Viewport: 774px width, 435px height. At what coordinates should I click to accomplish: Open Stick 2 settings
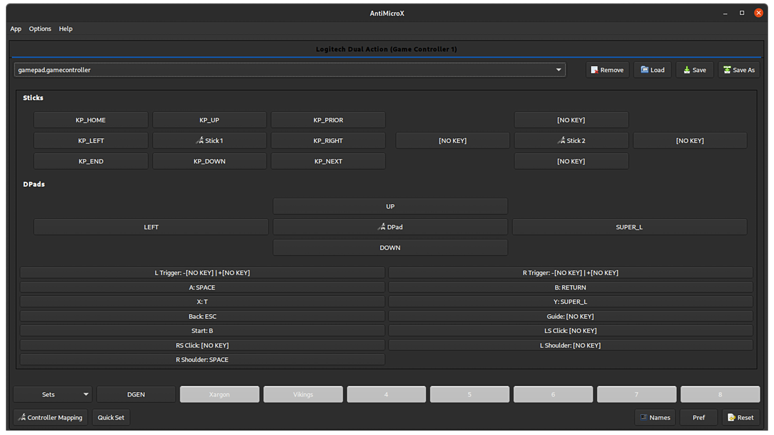571,140
